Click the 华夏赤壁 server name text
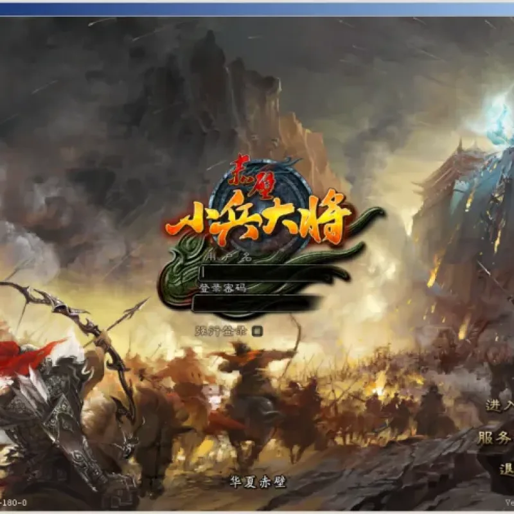This screenshot has width=514, height=514. pos(258,481)
